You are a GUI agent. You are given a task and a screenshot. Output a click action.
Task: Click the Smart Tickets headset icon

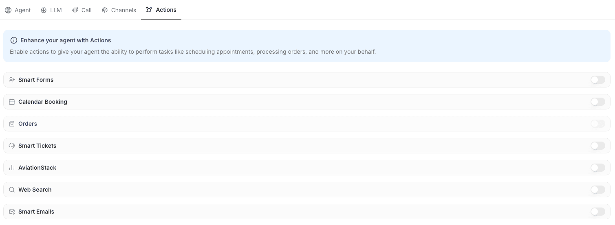tap(12, 146)
